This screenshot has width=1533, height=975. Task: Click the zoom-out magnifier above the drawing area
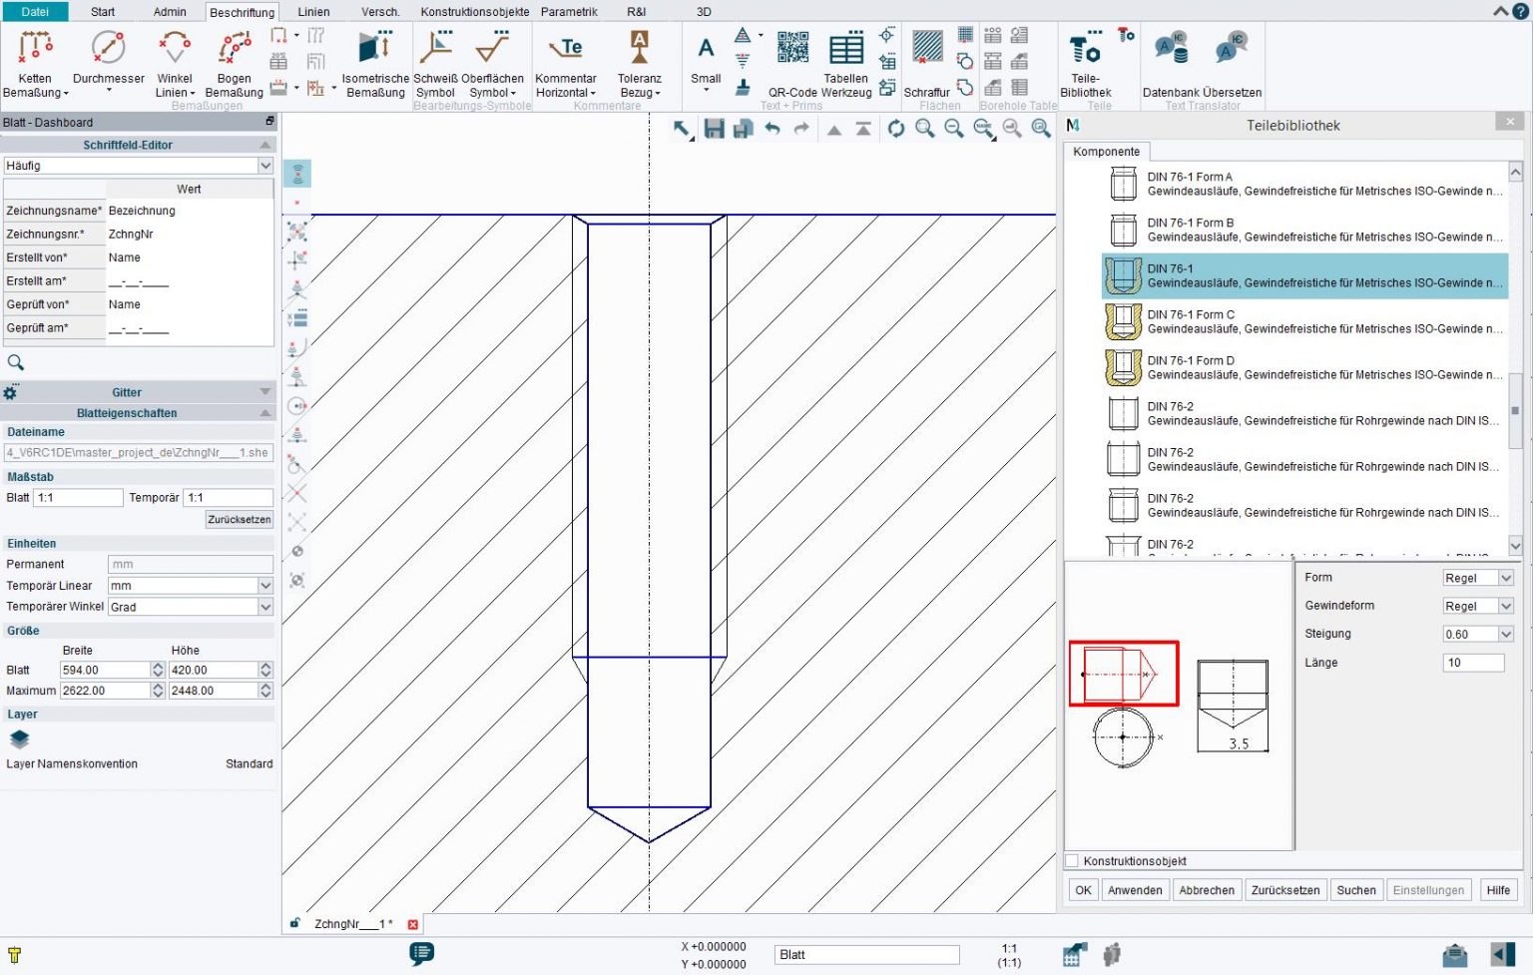pos(953,129)
